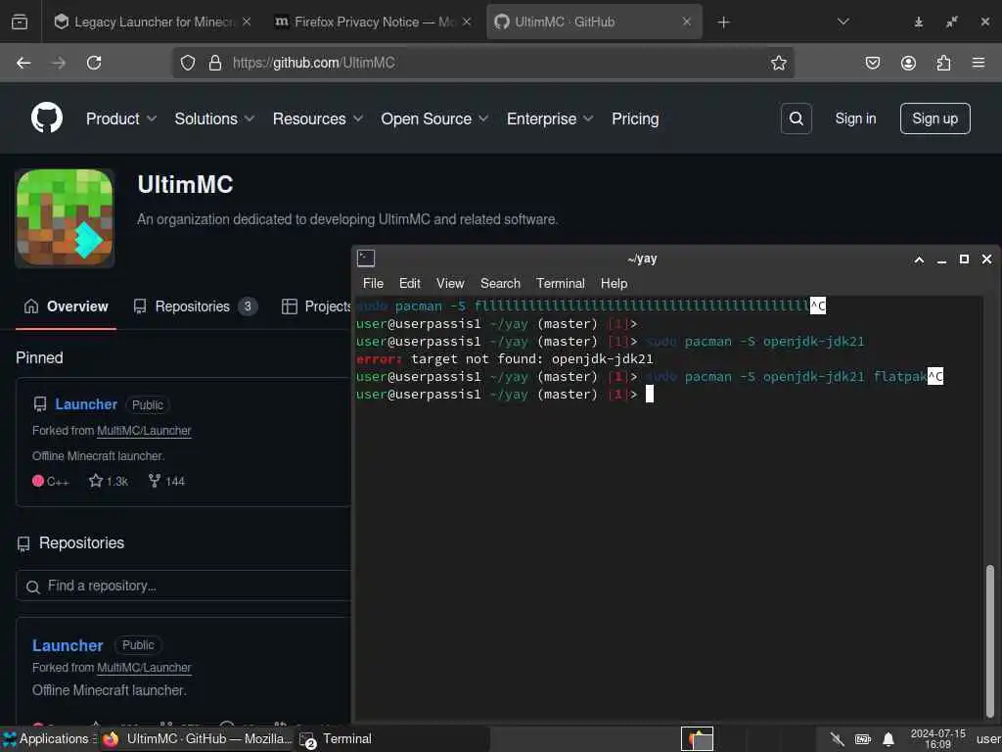Open pinned Launcher repository link

86,404
